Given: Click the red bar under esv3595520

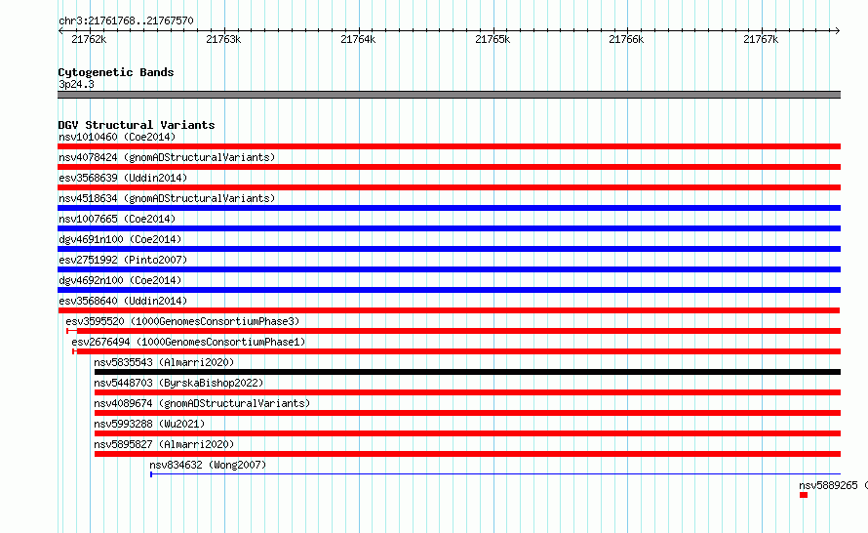Looking at the screenshot, I should point(454,331).
